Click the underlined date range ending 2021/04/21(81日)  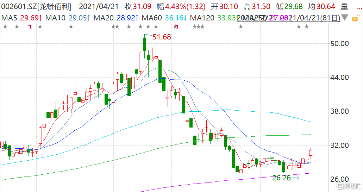click(x=289, y=18)
